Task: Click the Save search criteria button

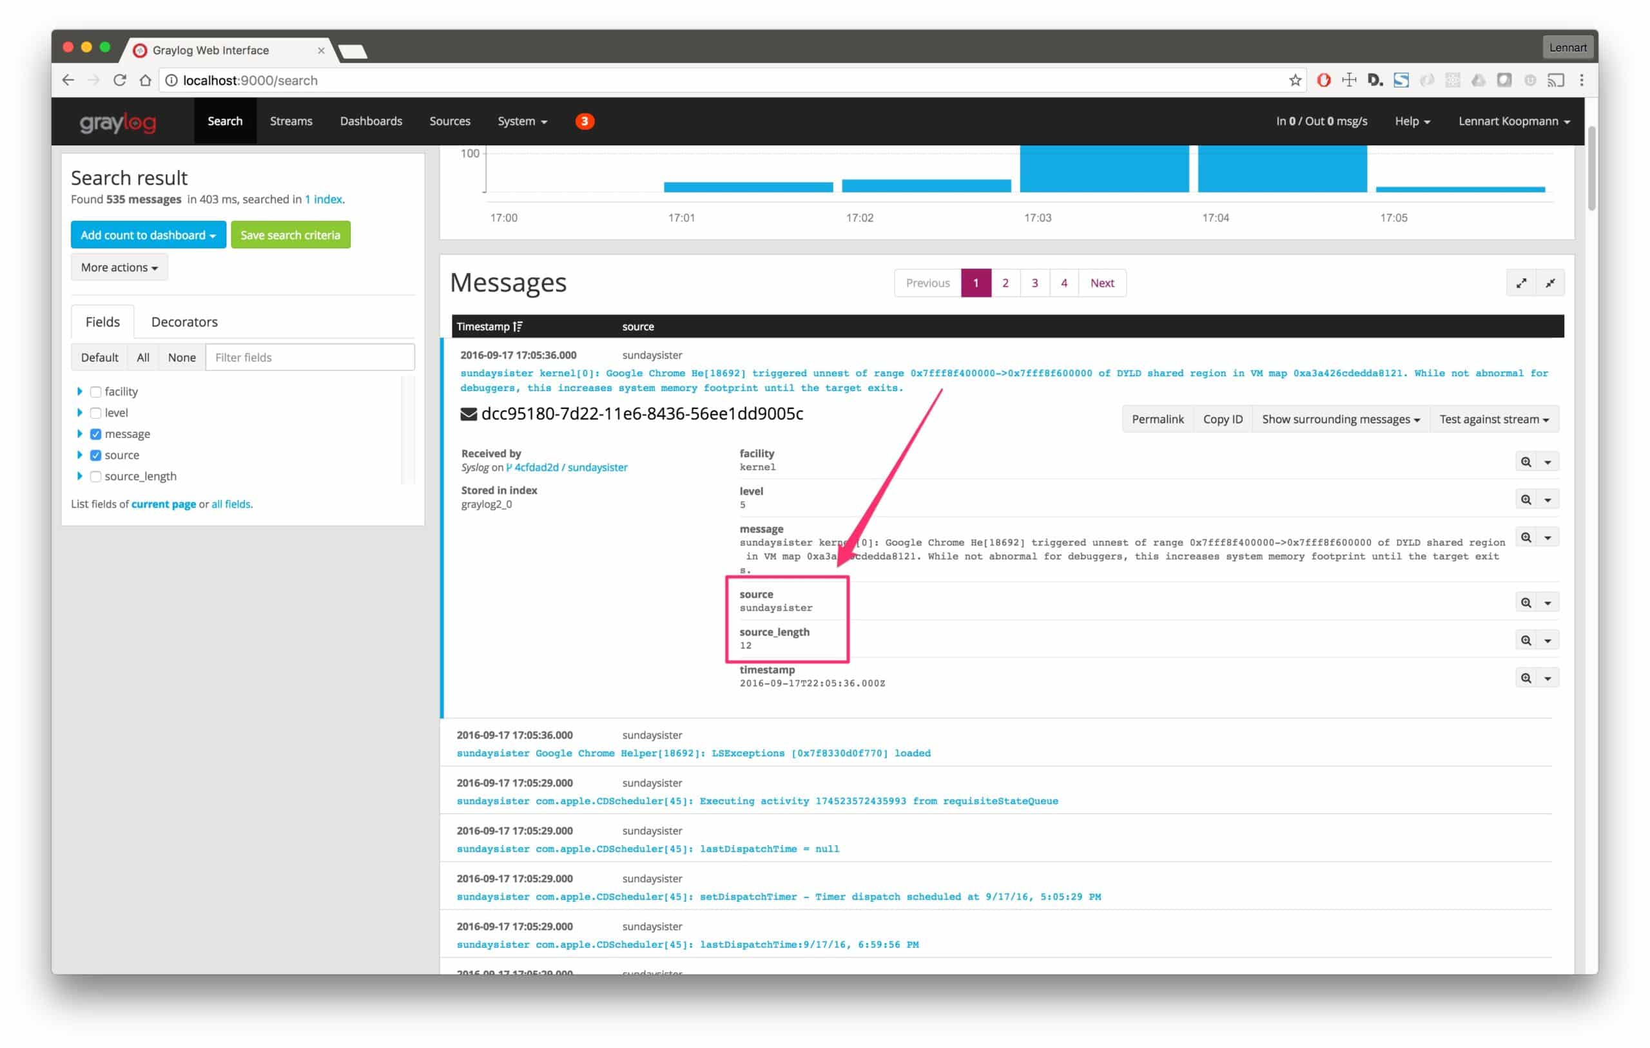Action: tap(290, 235)
